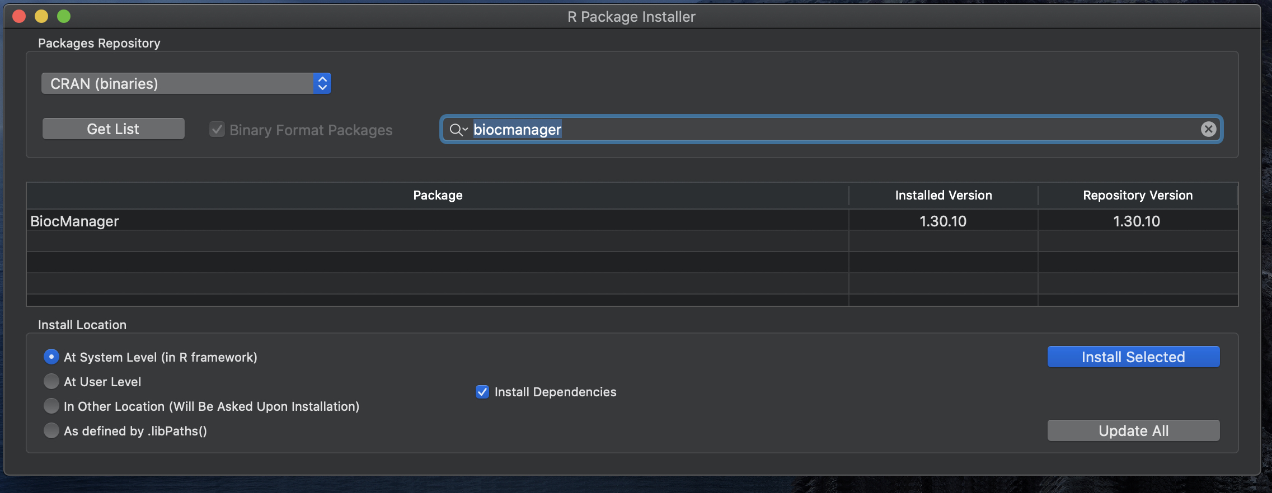This screenshot has height=493, width=1272.
Task: Choose In Other Location radio option
Action: click(x=51, y=406)
